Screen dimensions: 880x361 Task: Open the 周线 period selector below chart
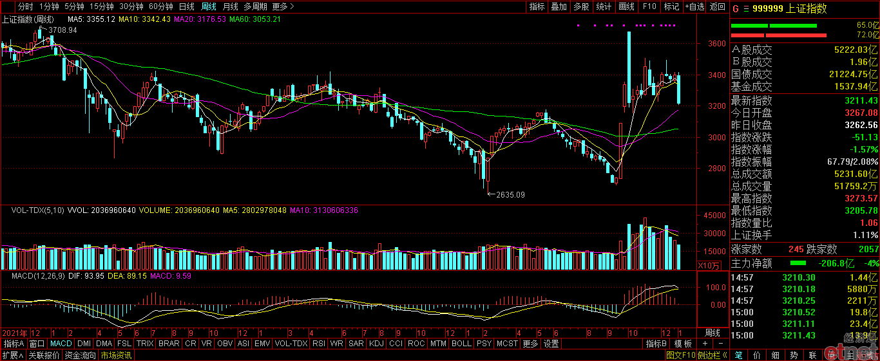(x=712, y=333)
